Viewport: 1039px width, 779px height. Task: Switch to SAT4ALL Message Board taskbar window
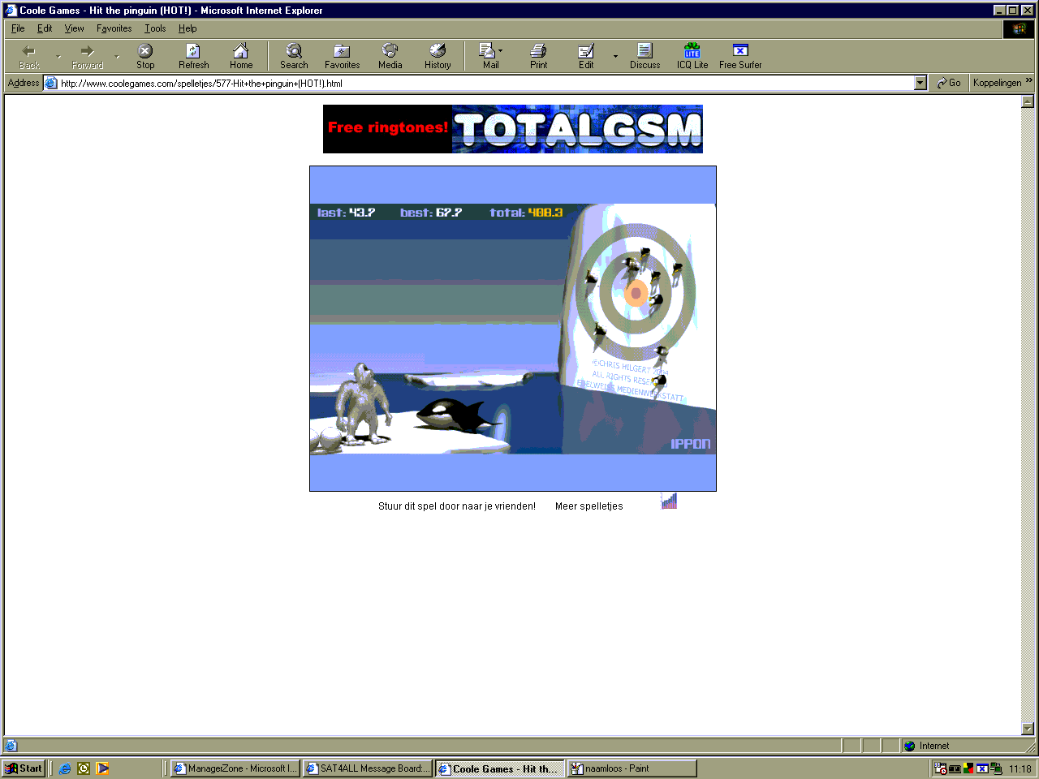coord(368,768)
